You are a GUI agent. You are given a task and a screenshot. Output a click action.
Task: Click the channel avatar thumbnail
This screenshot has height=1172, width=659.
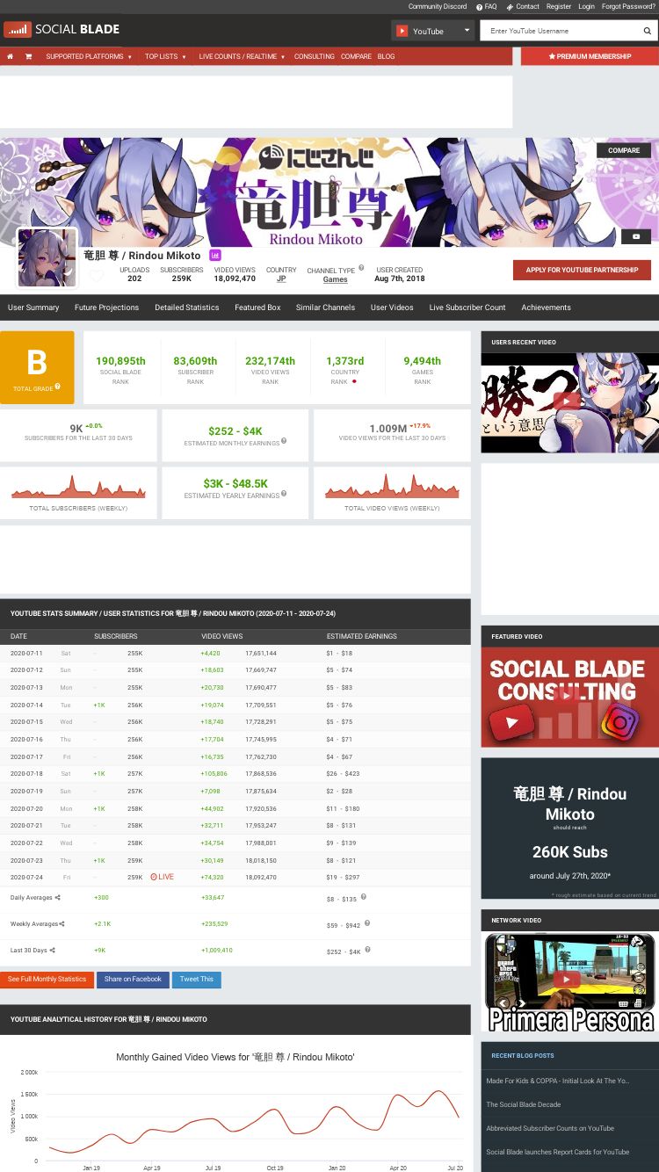click(x=47, y=257)
